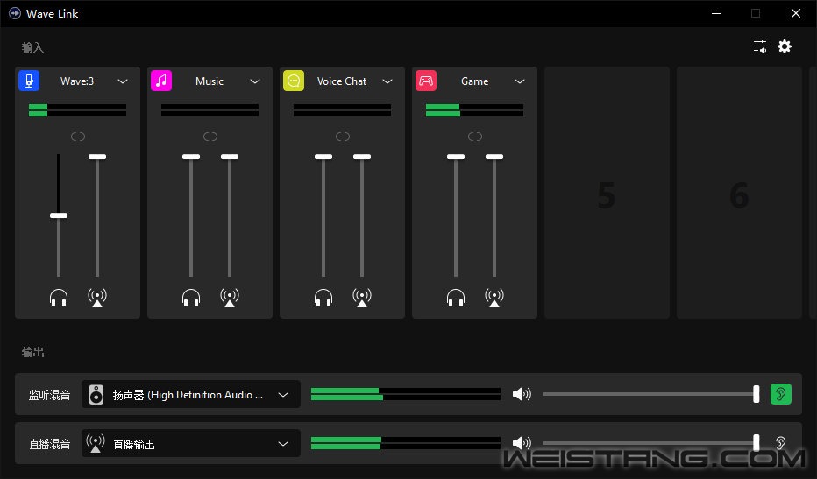Mute Game in the stream broadcast mix

(494, 298)
